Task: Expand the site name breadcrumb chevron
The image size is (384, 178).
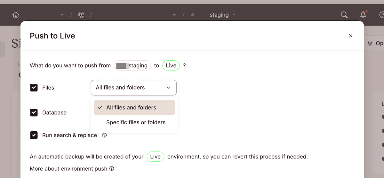Action: click(x=174, y=15)
